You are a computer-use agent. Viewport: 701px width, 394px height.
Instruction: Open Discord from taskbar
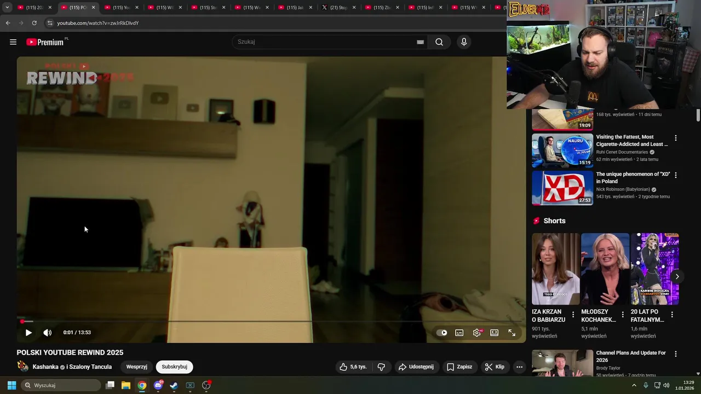[x=158, y=385]
